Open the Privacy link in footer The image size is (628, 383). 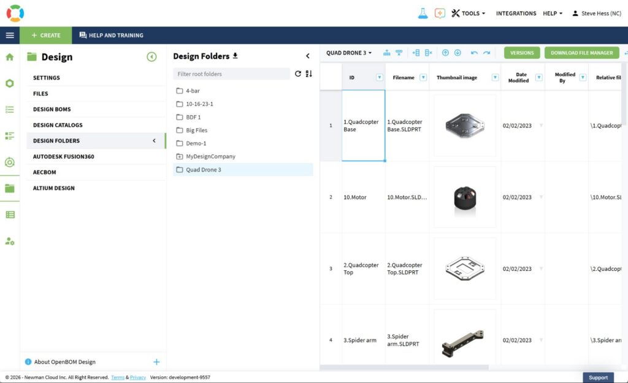coord(138,377)
